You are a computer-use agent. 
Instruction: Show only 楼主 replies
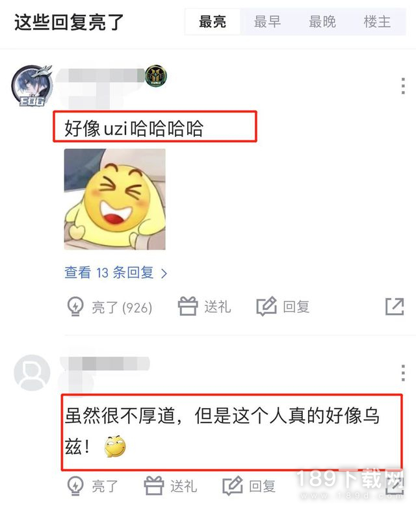377,22
